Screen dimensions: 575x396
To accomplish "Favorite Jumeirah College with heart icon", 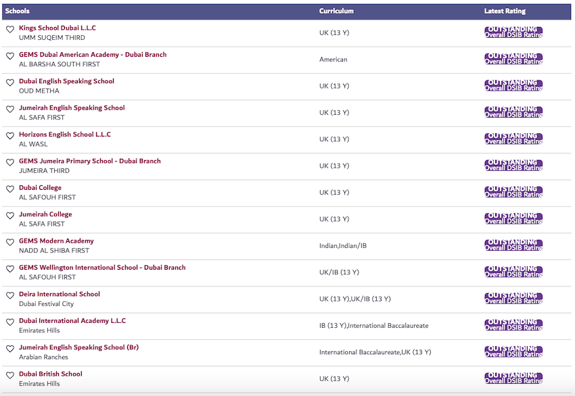I will [x=10, y=216].
